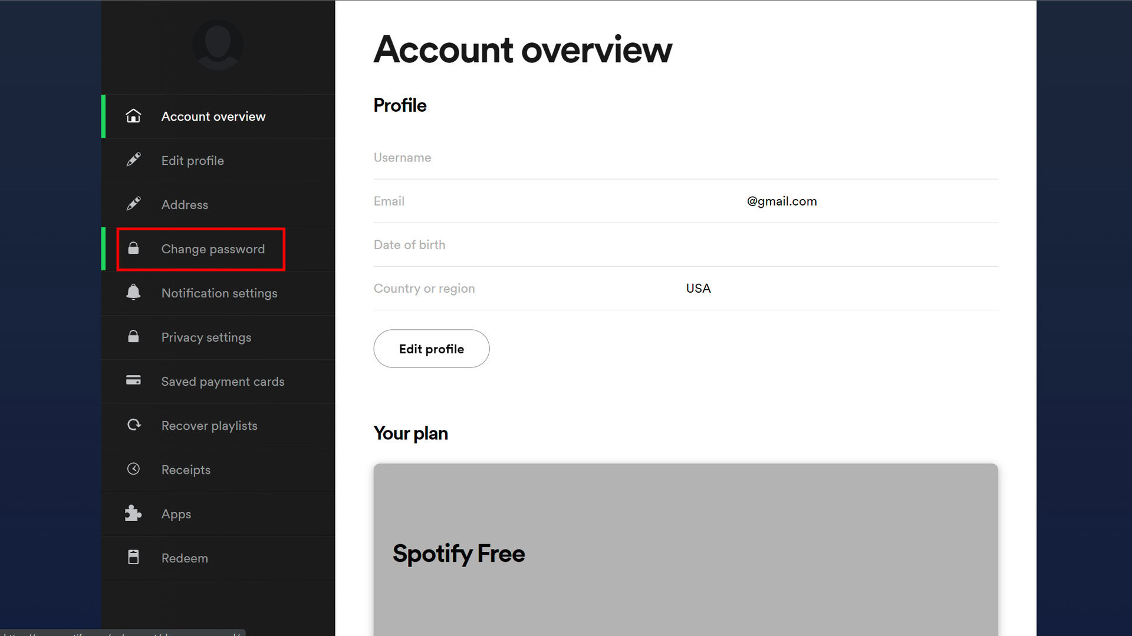Screen dimensions: 1132x636
Task: Open the Recover playlists link
Action: pos(209,426)
